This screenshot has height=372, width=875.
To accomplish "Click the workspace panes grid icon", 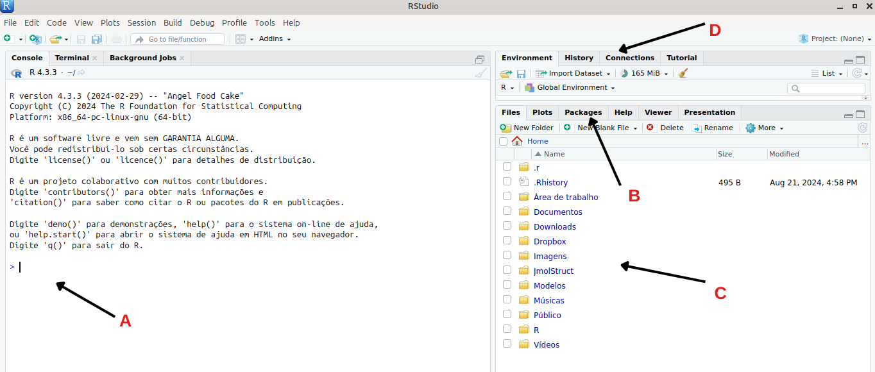I will point(241,39).
